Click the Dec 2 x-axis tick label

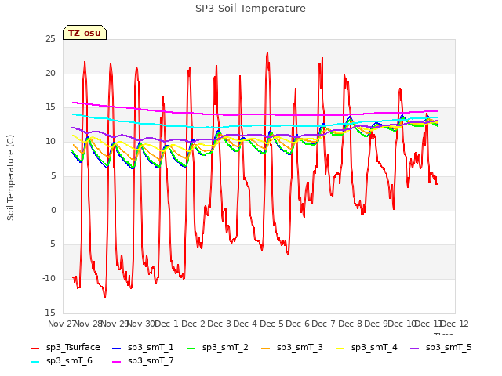click(x=193, y=324)
